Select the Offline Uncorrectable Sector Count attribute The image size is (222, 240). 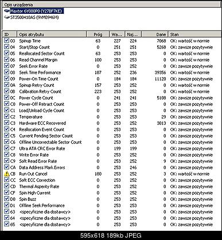[x=50, y=142]
